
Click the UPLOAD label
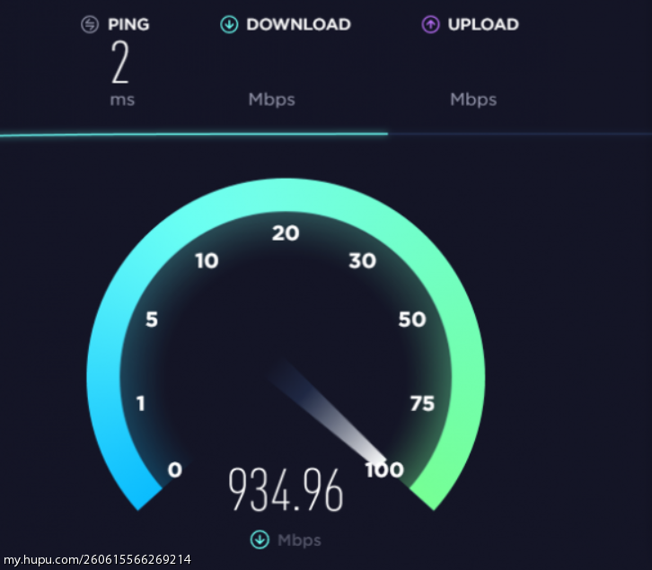click(x=483, y=24)
